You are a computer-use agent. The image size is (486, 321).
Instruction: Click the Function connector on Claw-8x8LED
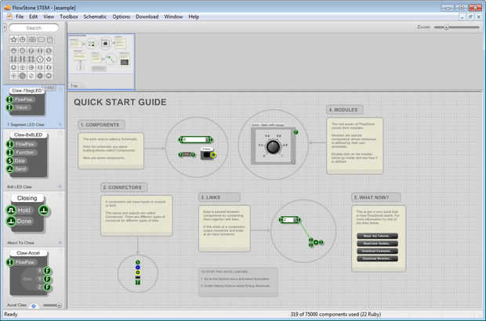point(10,153)
